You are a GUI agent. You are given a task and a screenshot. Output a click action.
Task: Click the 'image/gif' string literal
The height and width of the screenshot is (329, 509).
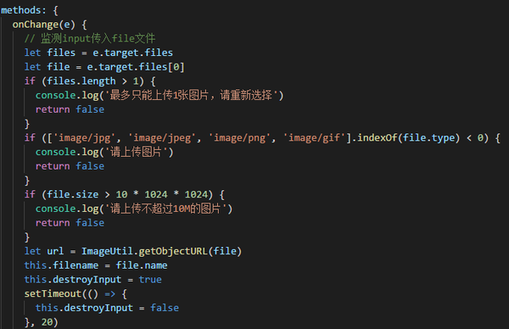click(x=314, y=138)
